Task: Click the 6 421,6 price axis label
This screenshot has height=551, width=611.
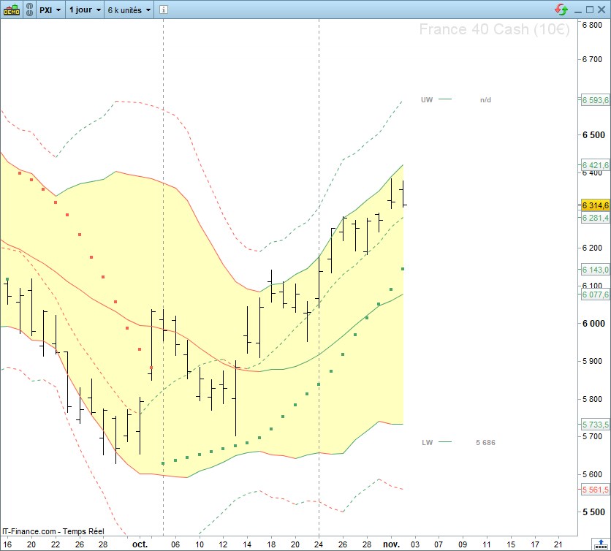Action: point(595,165)
